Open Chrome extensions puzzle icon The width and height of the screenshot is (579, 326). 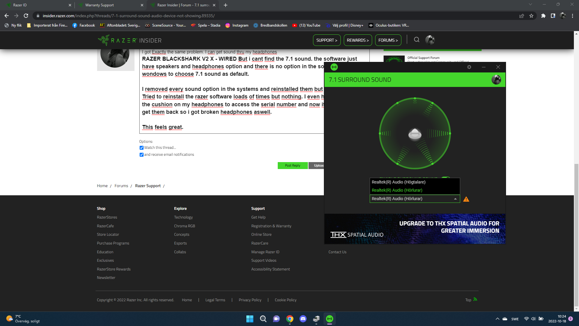tap(543, 16)
